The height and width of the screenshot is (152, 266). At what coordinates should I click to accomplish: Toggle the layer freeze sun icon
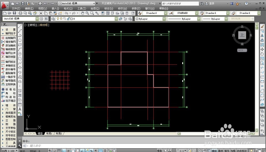(x=61, y=19)
